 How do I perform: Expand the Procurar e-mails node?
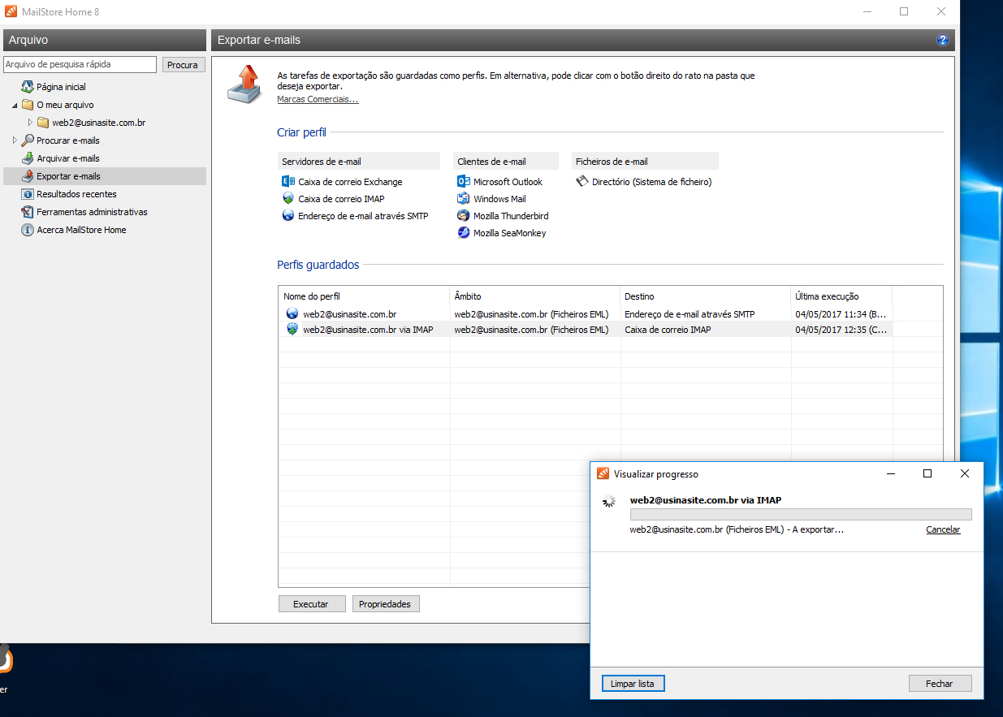15,140
